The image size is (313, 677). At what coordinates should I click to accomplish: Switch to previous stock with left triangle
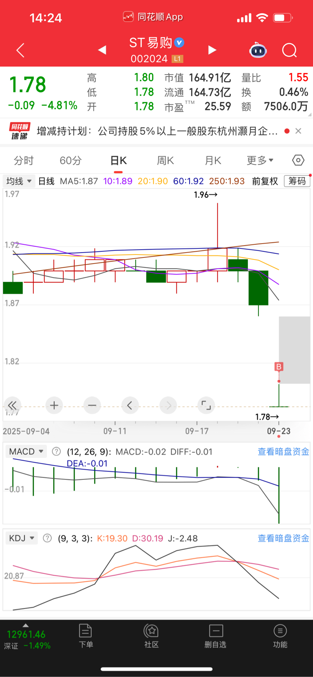102,50
